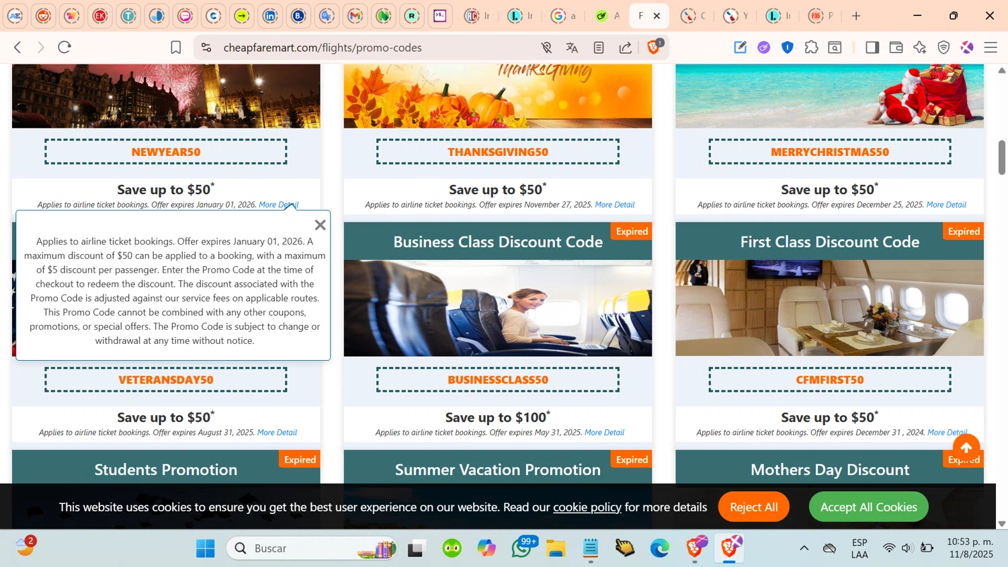
Task: Click the first class cabin image
Action: coord(830,308)
